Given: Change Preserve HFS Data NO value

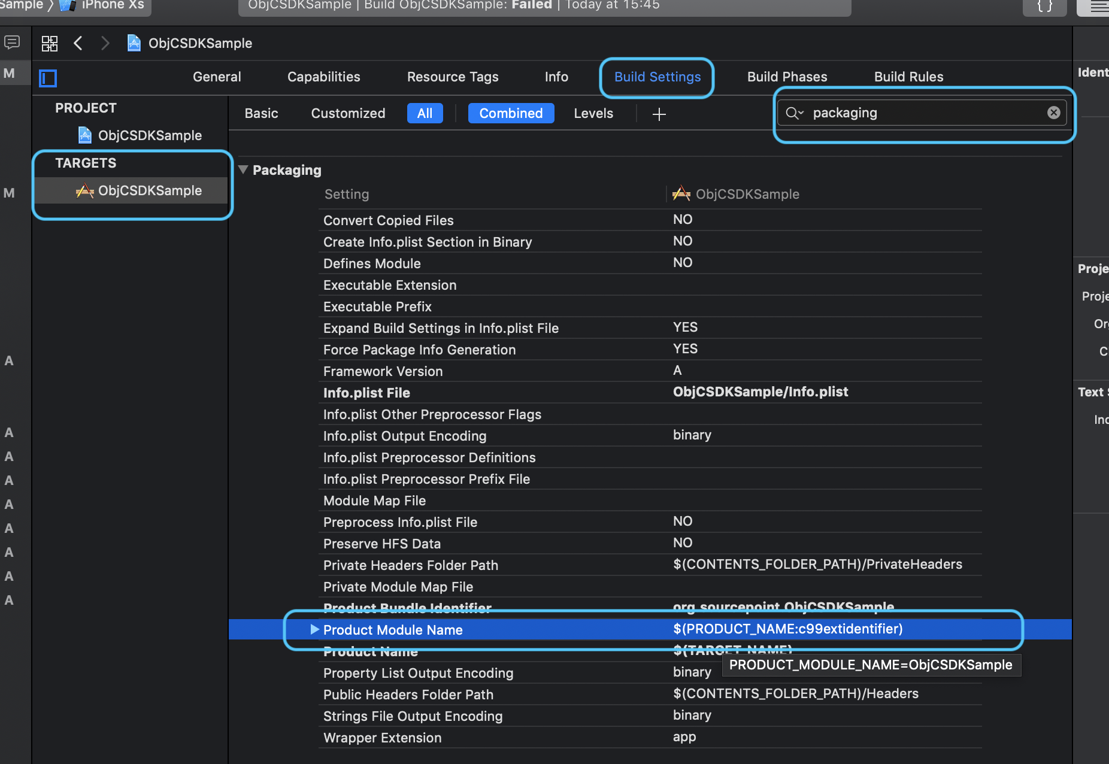Looking at the screenshot, I should (683, 542).
